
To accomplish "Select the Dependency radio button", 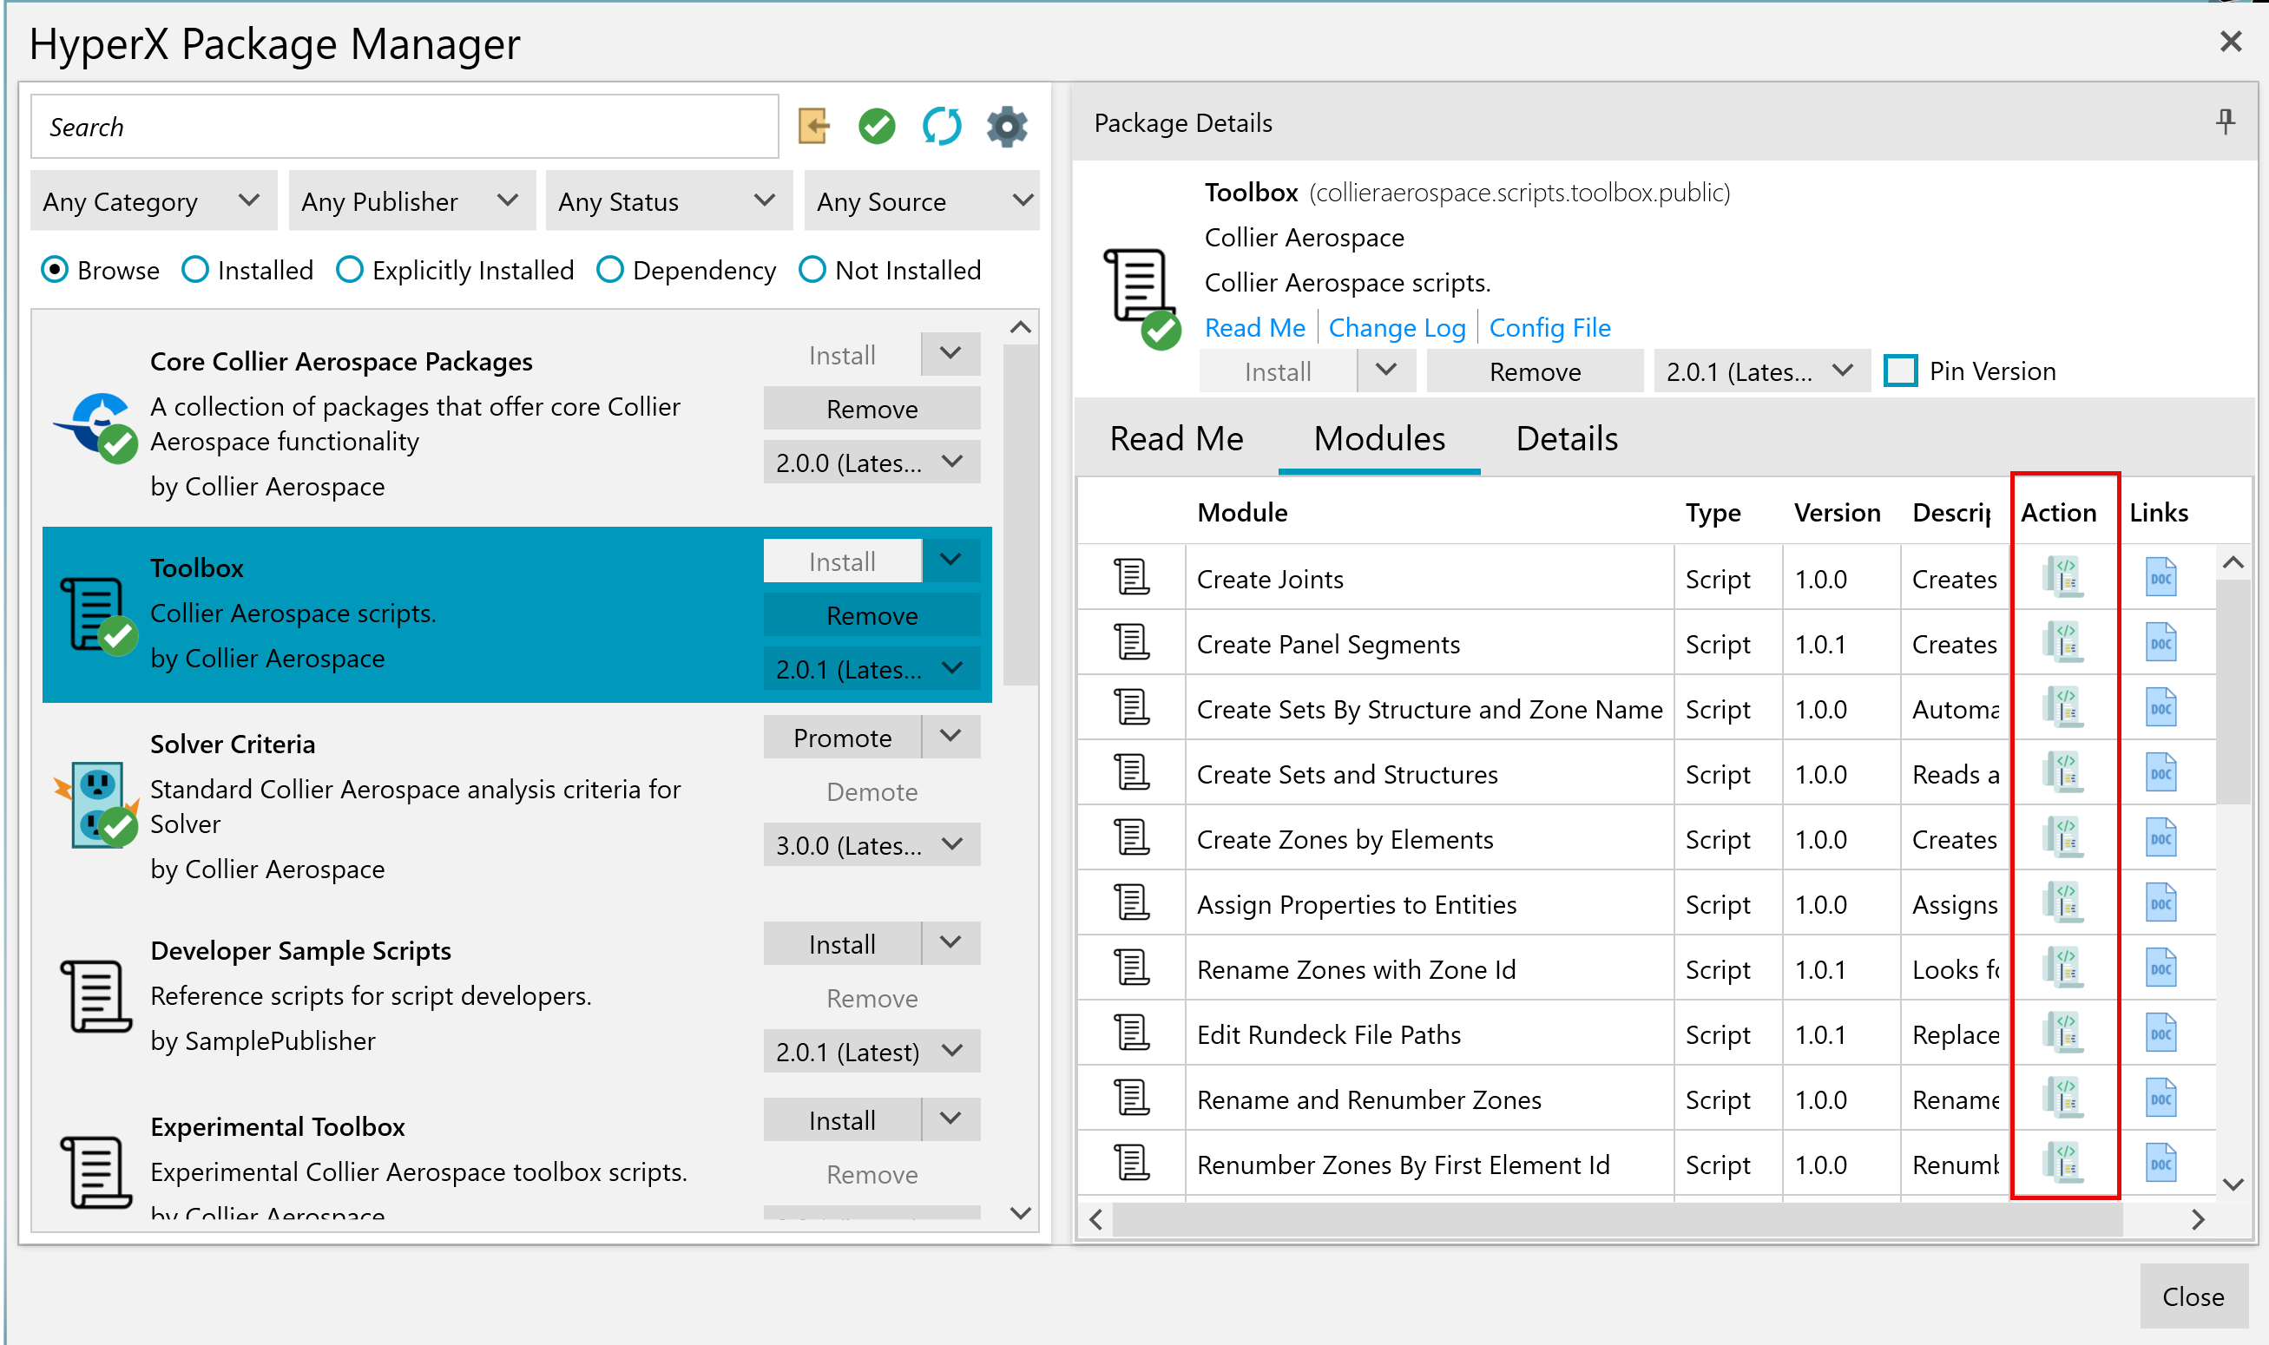I will (x=610, y=270).
